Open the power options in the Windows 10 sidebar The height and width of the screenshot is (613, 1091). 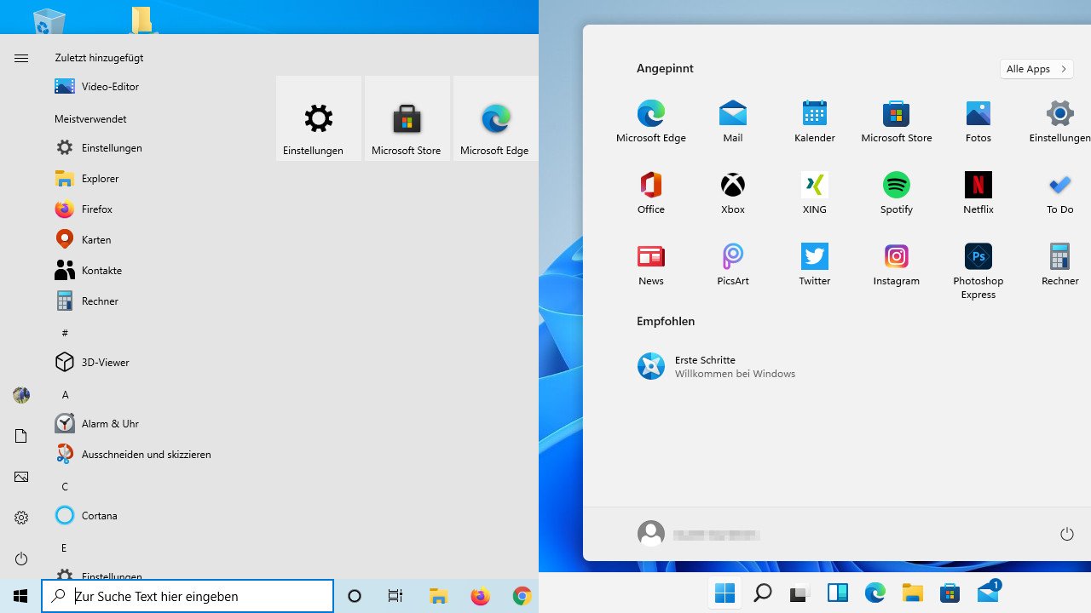click(x=20, y=559)
